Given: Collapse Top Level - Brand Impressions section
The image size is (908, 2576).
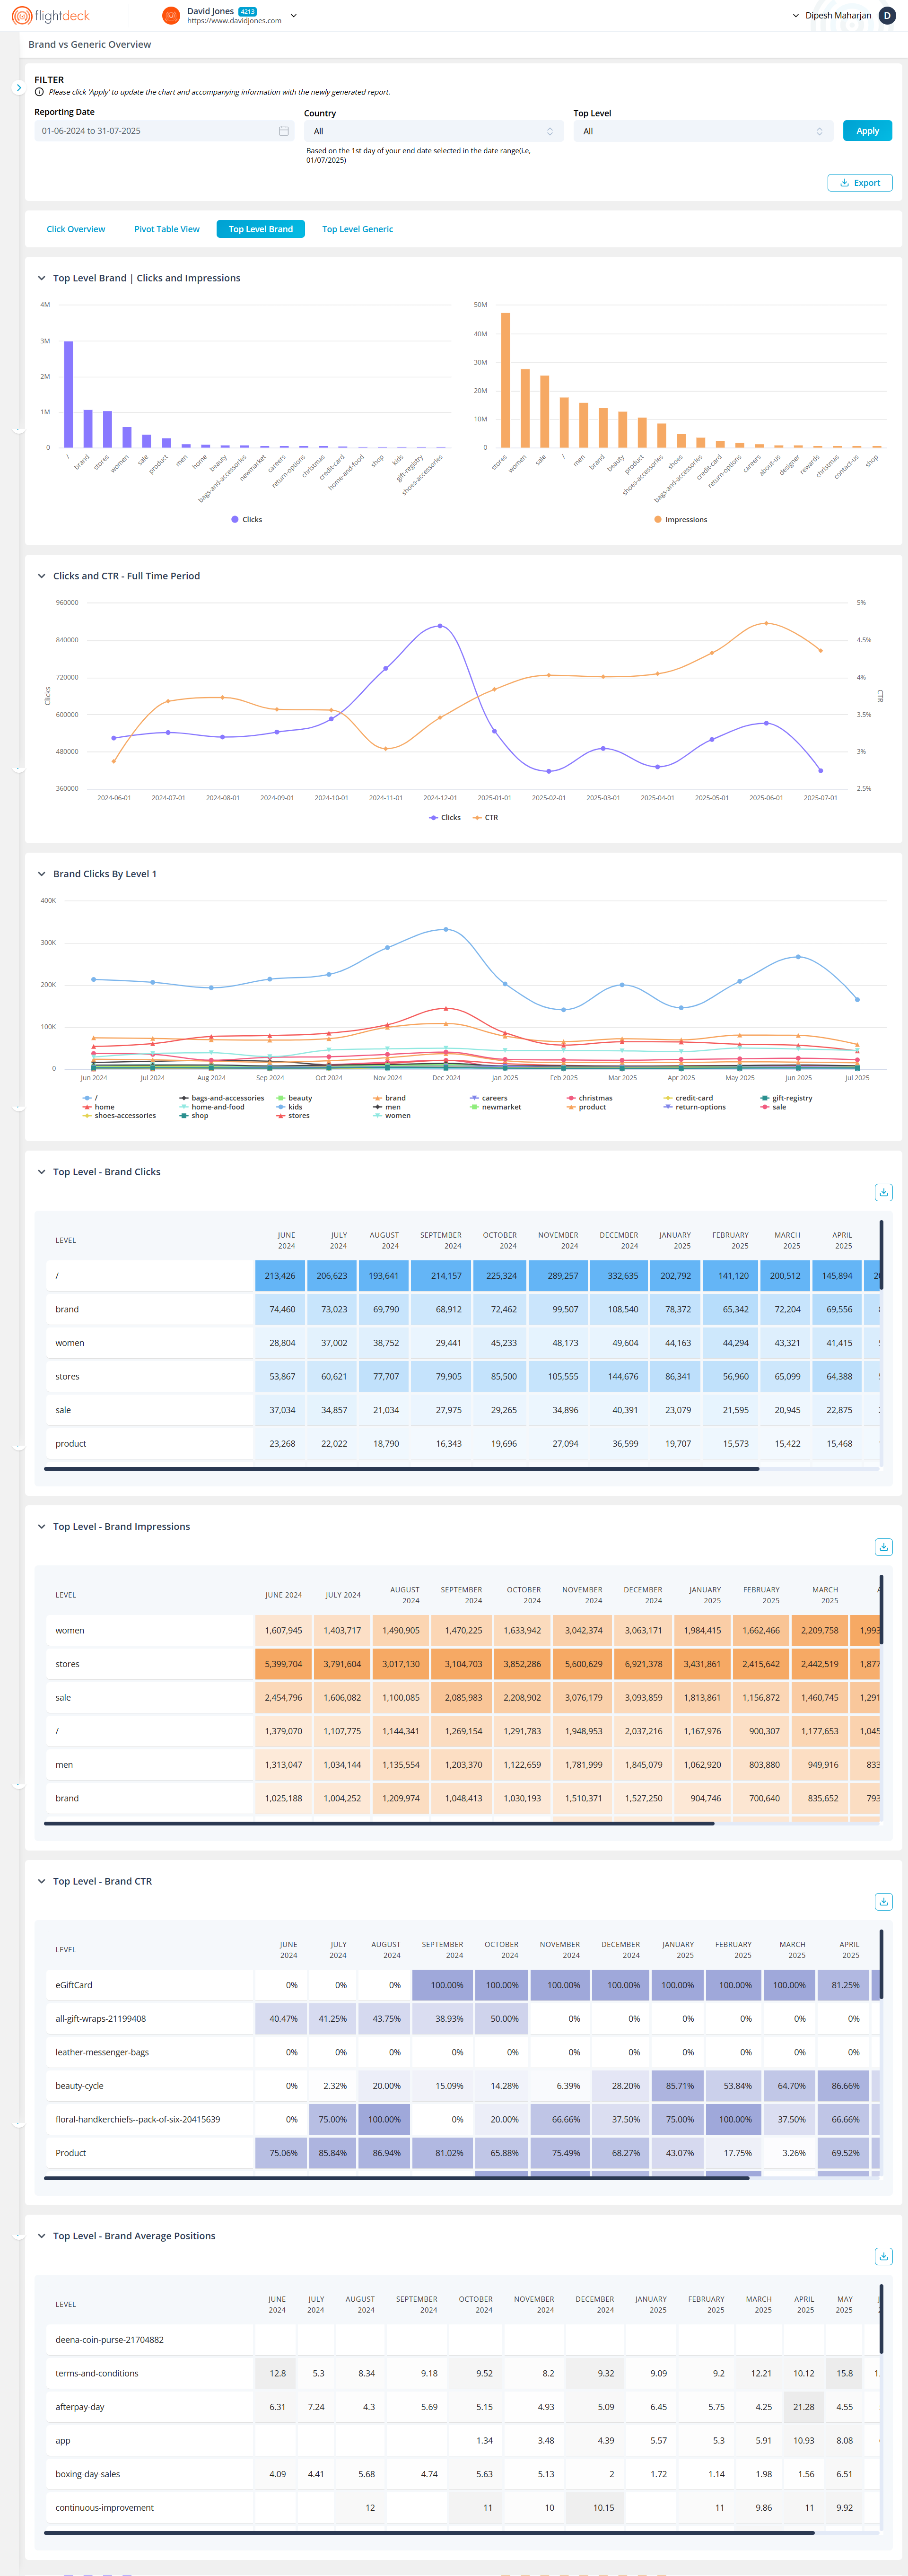Looking at the screenshot, I should pyautogui.click(x=41, y=1526).
